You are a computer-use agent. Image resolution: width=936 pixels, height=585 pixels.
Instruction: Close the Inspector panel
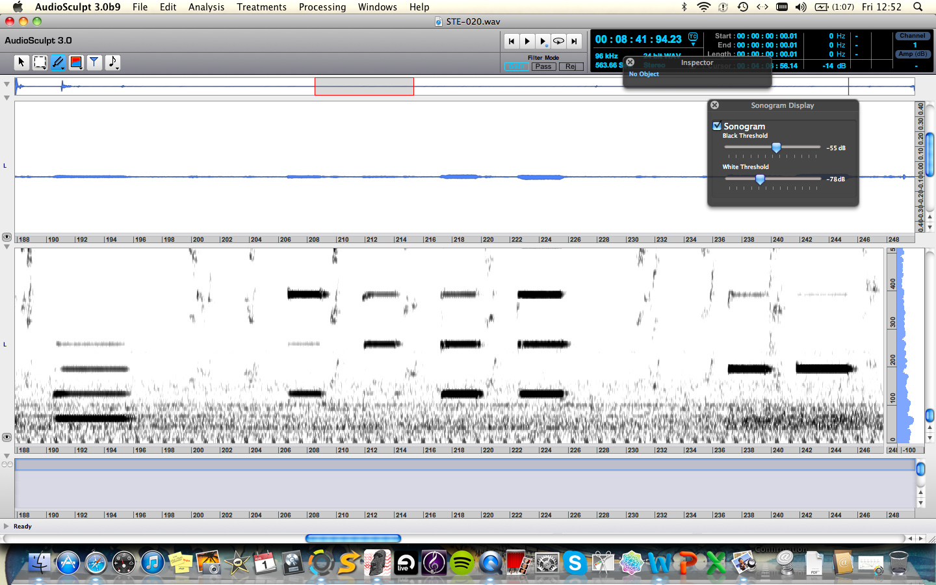pyautogui.click(x=630, y=62)
